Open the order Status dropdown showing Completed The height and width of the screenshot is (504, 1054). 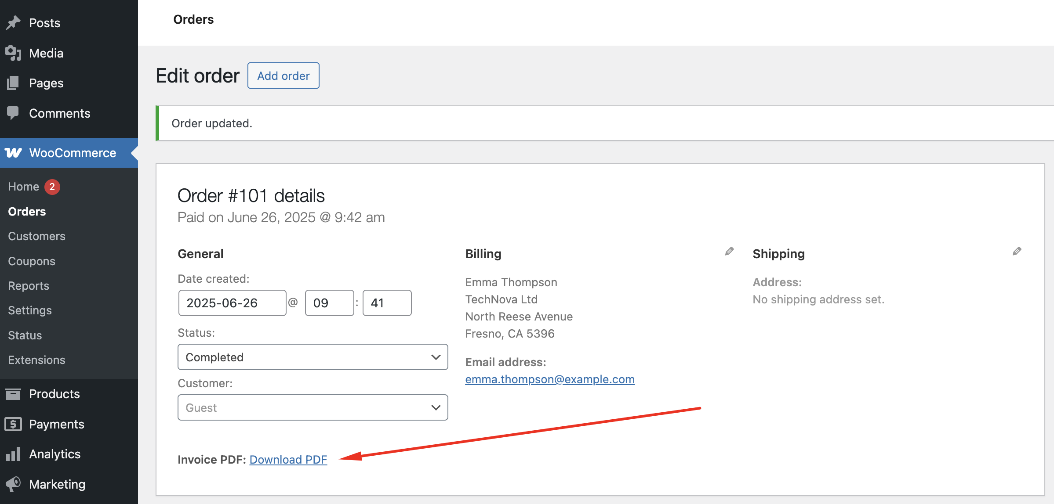[x=312, y=357]
